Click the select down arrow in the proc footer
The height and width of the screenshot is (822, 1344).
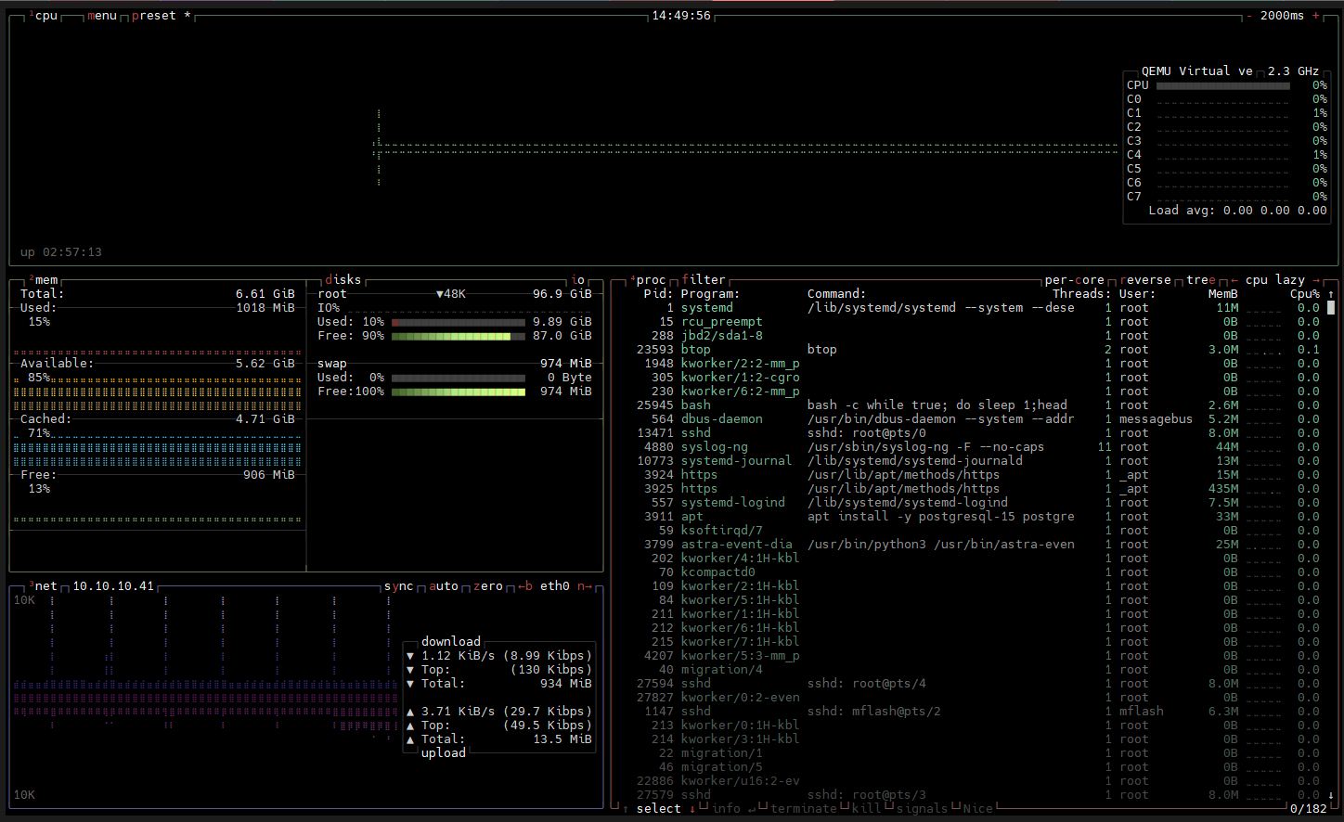point(692,809)
